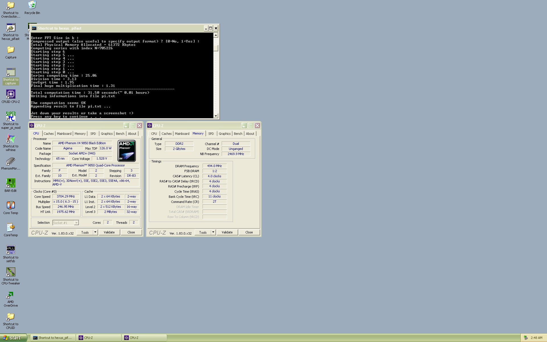Click Validate in left CPU-Z window
Screen dimensions: 547x342
click(x=109, y=232)
